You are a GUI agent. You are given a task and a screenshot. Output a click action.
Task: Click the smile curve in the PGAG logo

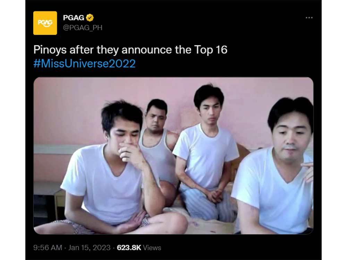coord(45,26)
